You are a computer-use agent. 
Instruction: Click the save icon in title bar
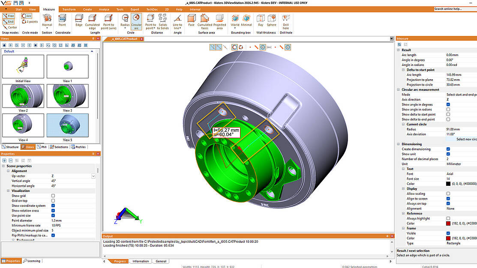(x=15, y=3)
